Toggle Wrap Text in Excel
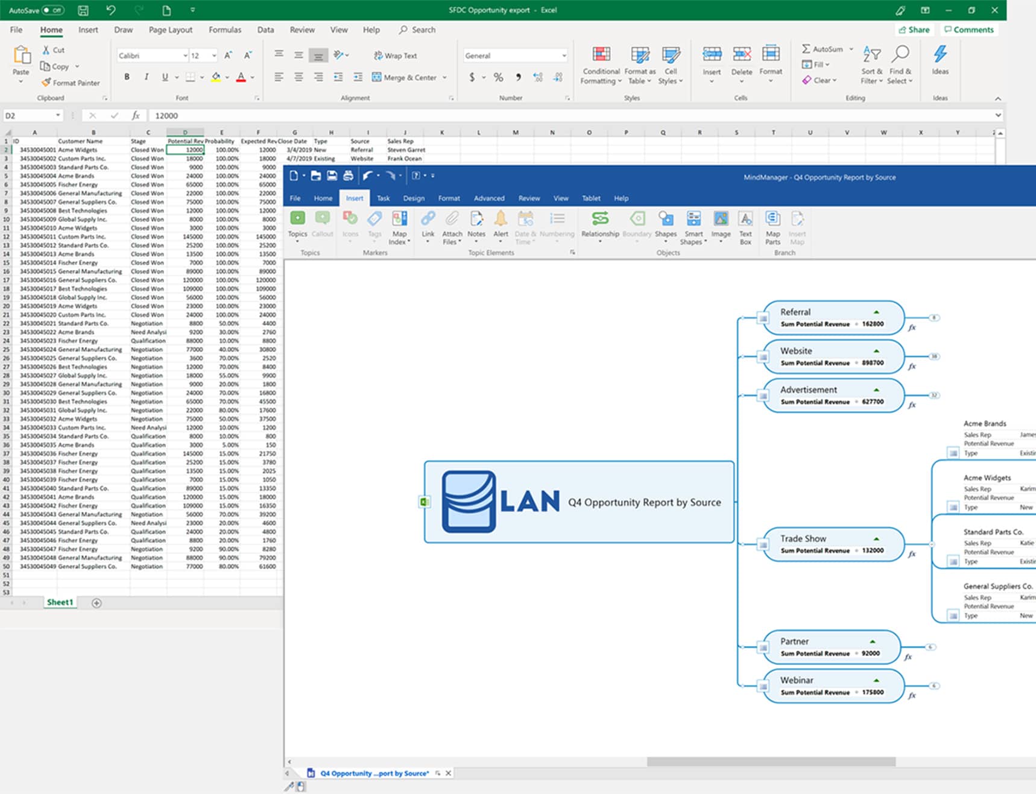 coord(395,55)
